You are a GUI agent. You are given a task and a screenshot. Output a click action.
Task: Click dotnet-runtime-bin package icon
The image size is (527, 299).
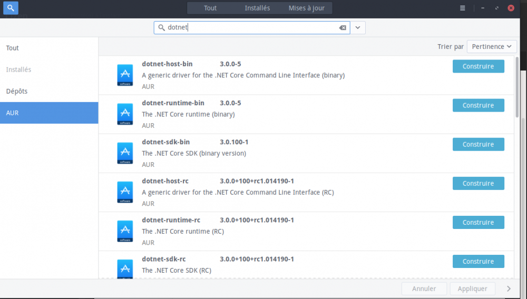125,114
